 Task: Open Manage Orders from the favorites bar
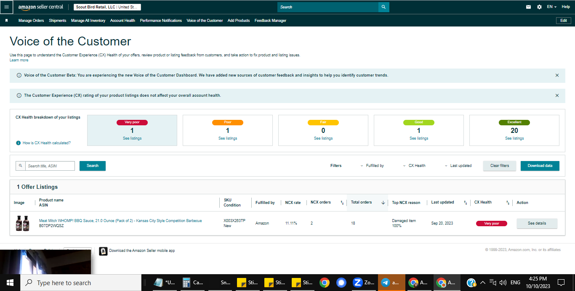click(31, 21)
